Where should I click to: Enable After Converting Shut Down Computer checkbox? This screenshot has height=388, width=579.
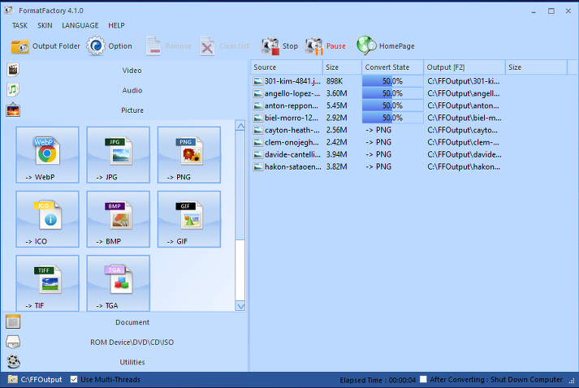tap(424, 379)
